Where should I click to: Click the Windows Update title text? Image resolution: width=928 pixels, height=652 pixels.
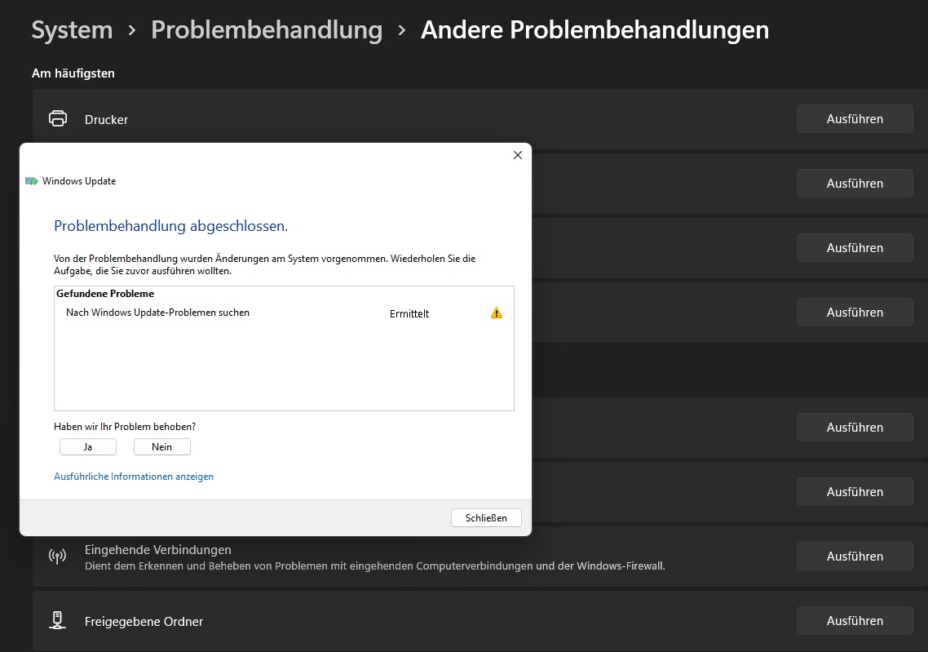click(79, 181)
